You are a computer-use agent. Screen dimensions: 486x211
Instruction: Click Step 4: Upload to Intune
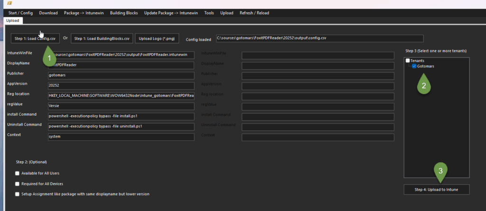pyautogui.click(x=437, y=190)
